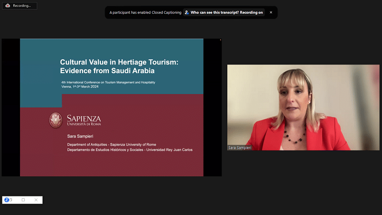382x215 pixels.
Task: Click the Sapienza Università di Roma wordmark
Action: (84, 120)
